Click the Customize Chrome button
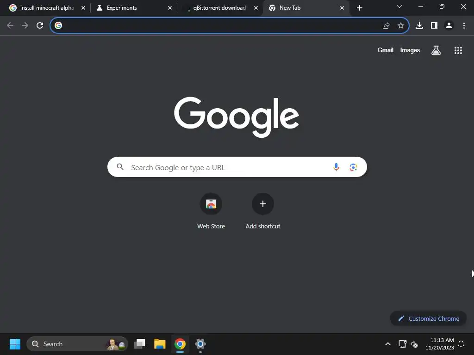474x355 pixels. [428, 318]
